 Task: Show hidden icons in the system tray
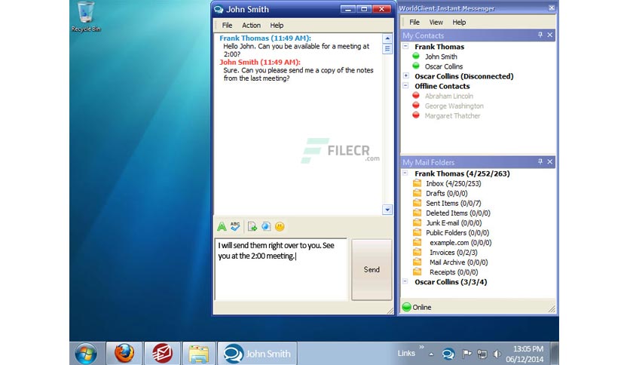pyautogui.click(x=431, y=354)
